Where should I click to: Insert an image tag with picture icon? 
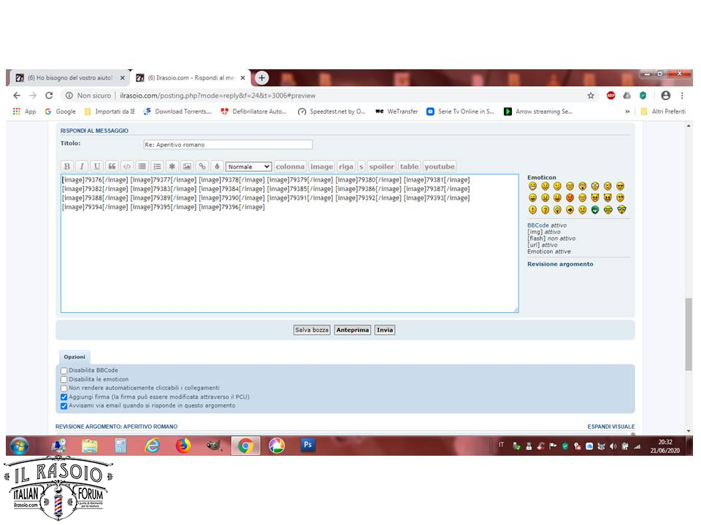pyautogui.click(x=188, y=166)
